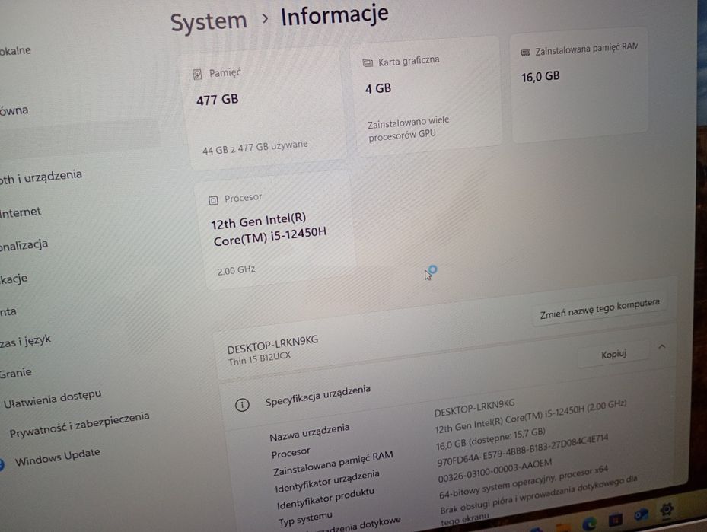Click the 44 GB z 477 GB używane text
This screenshot has width=707, height=532.
(255, 148)
